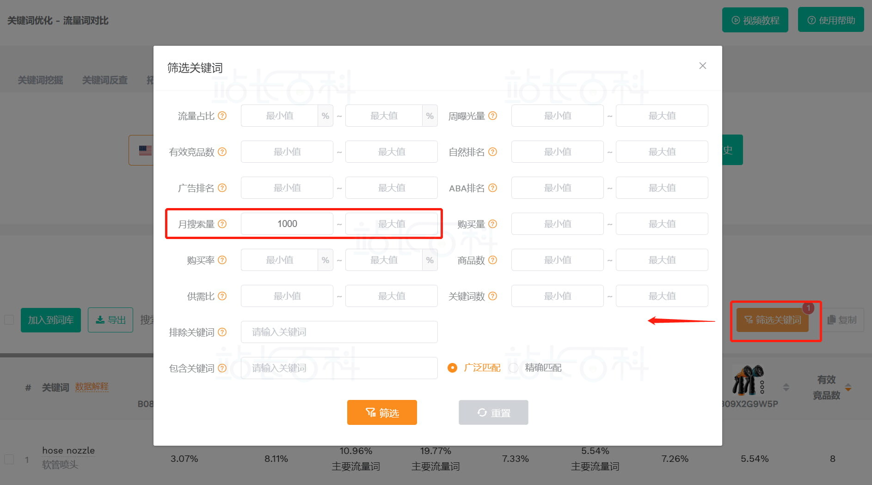Open help tooltip for 流量占比
Viewport: 872px width, 485px height.
[222, 116]
